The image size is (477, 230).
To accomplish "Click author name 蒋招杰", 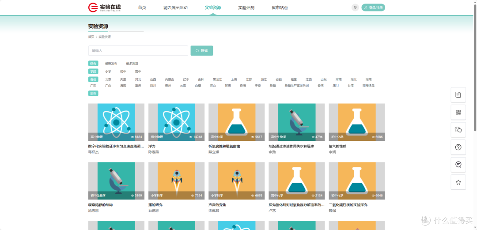I will (93, 152).
